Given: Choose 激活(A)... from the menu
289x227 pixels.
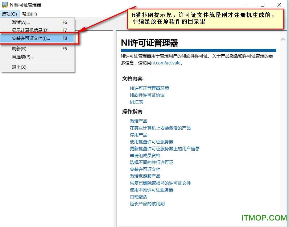Looking at the screenshot, I should tap(37, 22).
